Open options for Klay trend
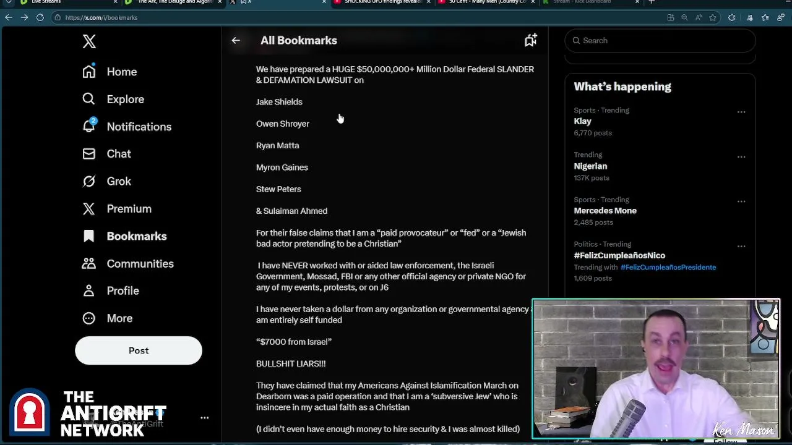The image size is (792, 445). point(741,112)
